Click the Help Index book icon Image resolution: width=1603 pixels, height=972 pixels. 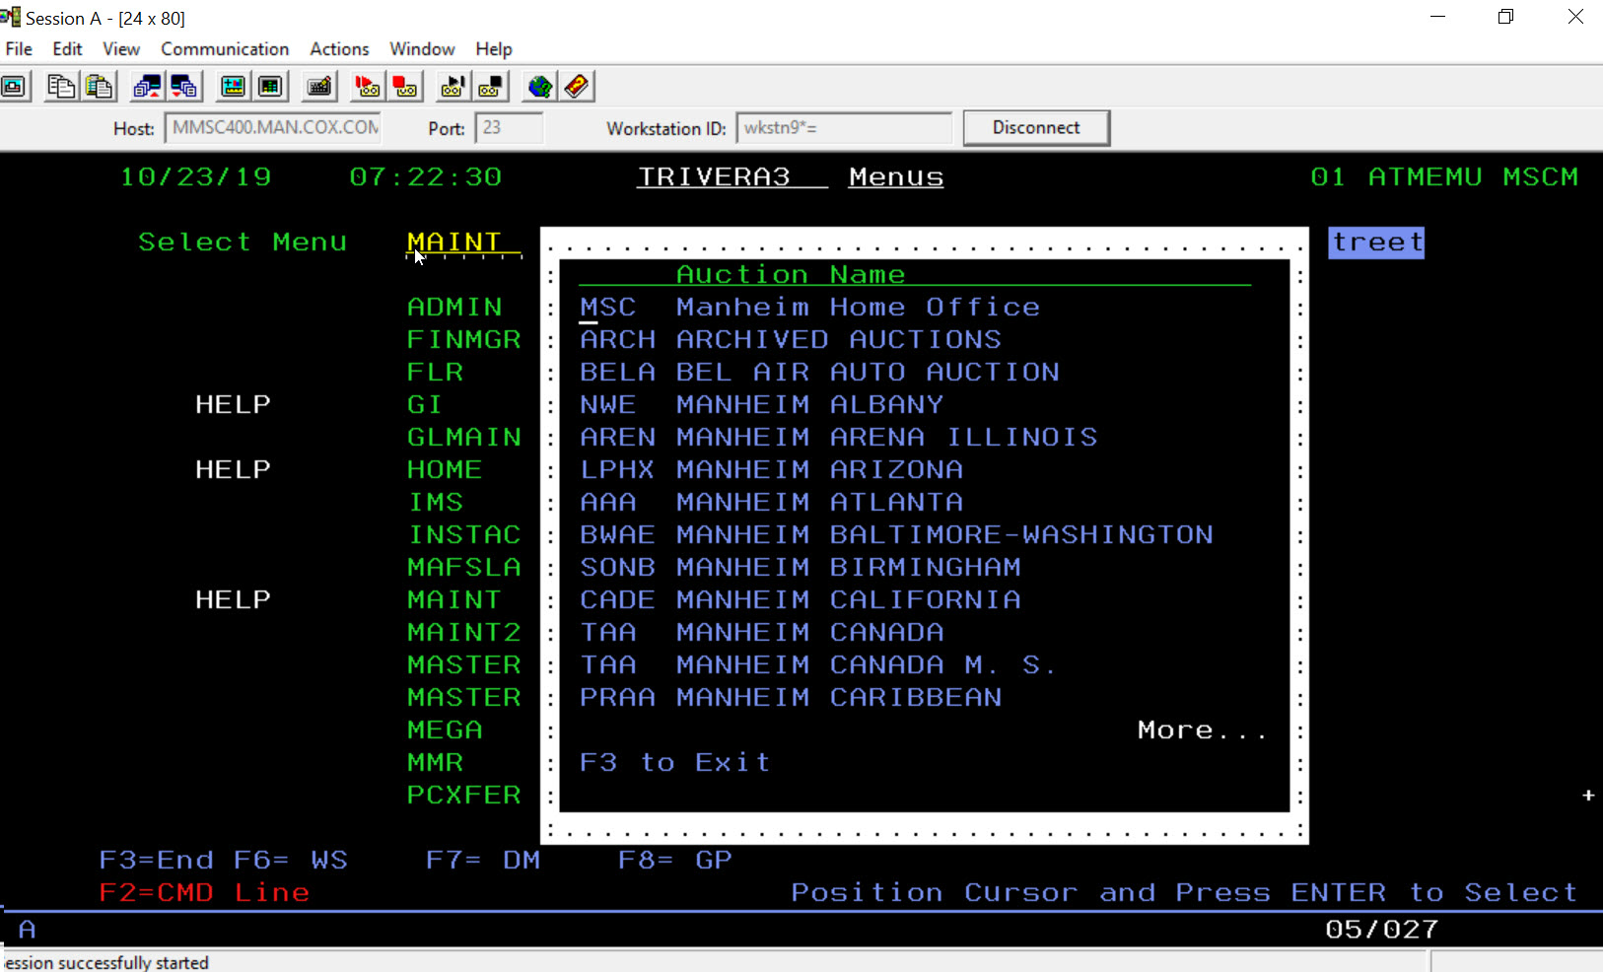(577, 87)
